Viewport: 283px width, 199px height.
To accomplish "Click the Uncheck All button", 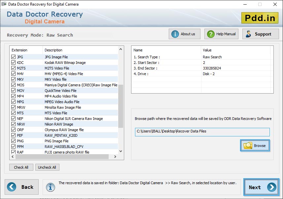I will tap(47, 167).
